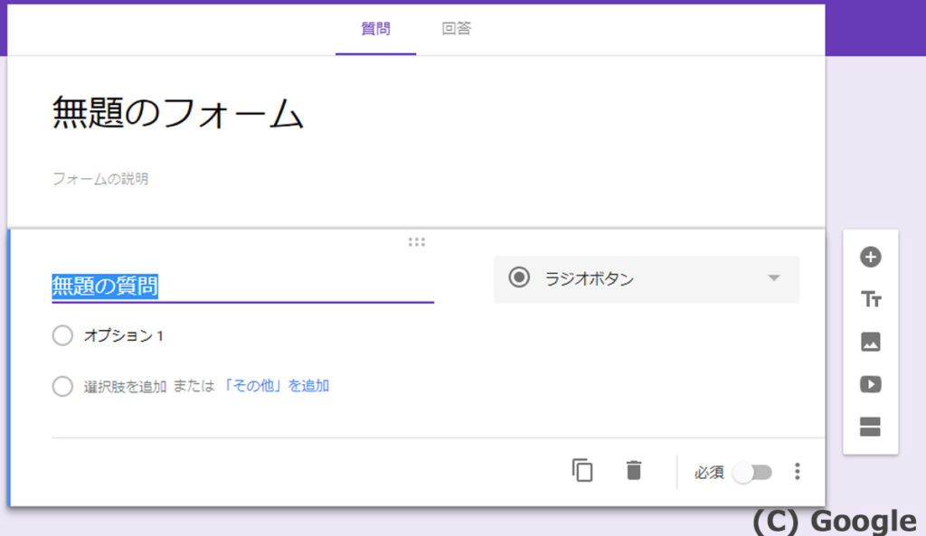The height and width of the screenshot is (536, 926).
Task: Add a video from the sidebar
Action: (x=871, y=384)
